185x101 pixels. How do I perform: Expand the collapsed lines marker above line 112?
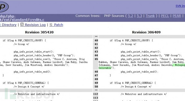[x=96, y=90]
